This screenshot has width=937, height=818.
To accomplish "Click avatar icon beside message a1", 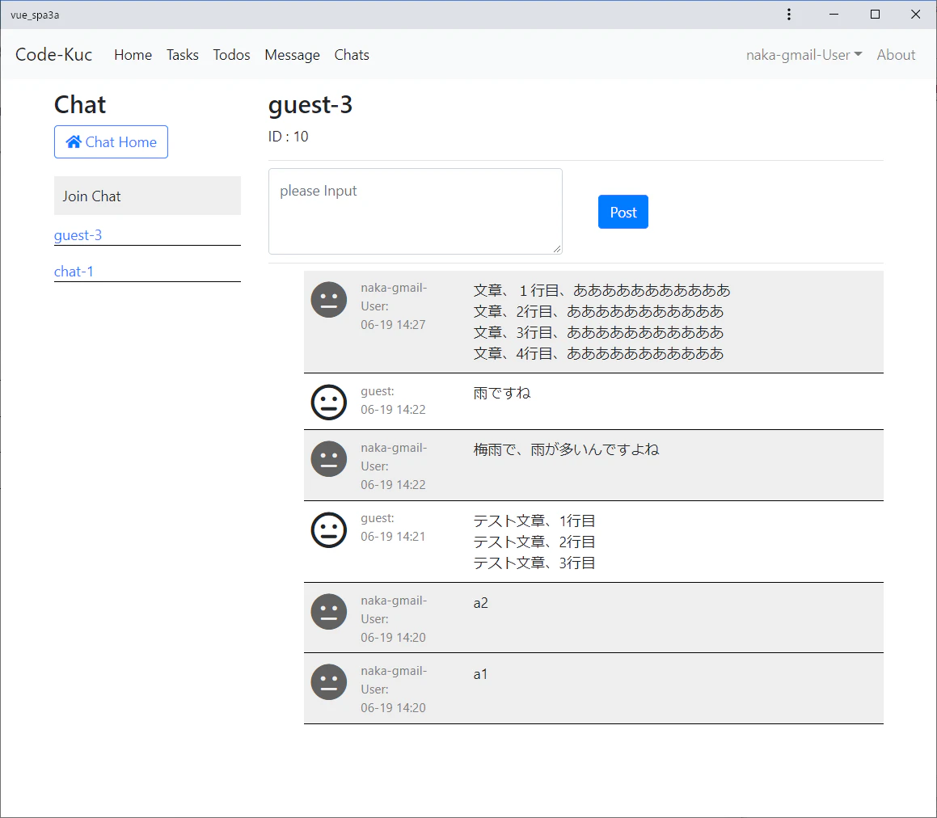I will (x=329, y=681).
